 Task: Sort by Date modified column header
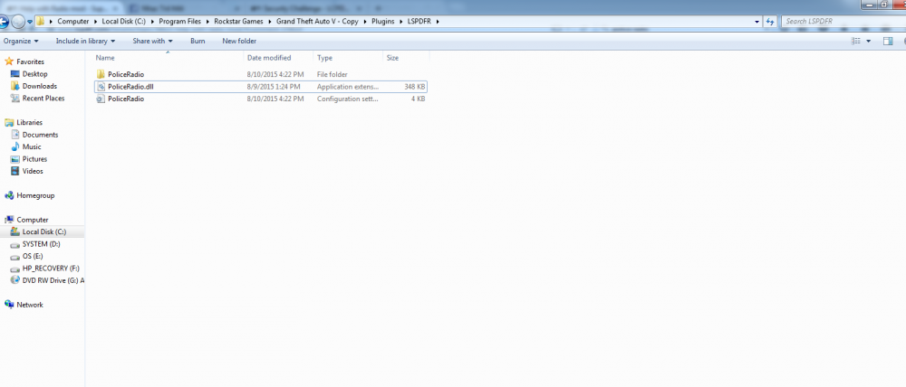278,58
